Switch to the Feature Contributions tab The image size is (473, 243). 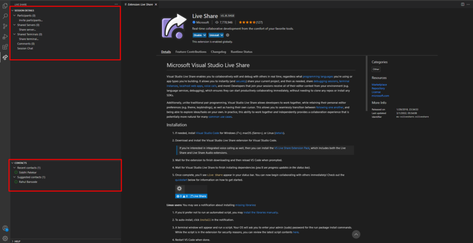click(191, 52)
